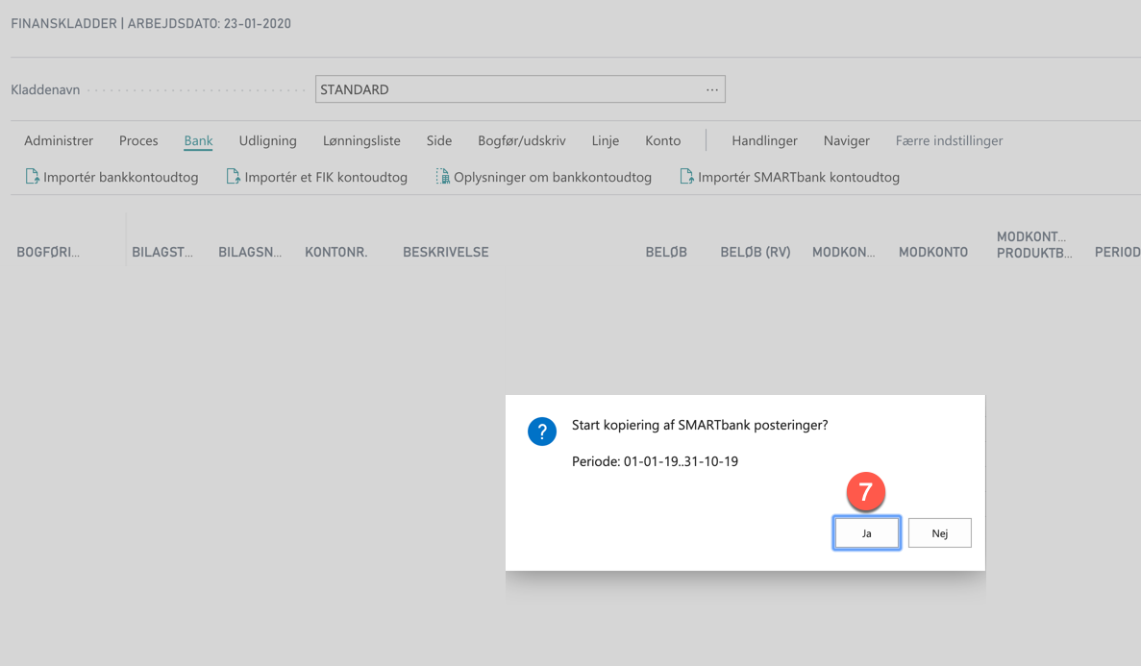This screenshot has height=666, width=1141.
Task: Click the 'Start kopiering af SMARTbank posteringer?' text
Action: click(x=700, y=425)
